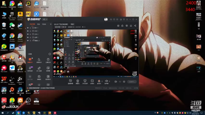Toggle the lock on 文本 1 source
The height and width of the screenshot is (115, 205).
click(x=30, y=31)
